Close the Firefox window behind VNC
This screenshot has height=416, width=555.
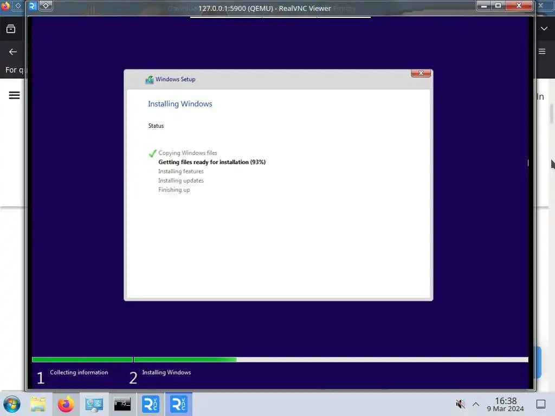541,5
